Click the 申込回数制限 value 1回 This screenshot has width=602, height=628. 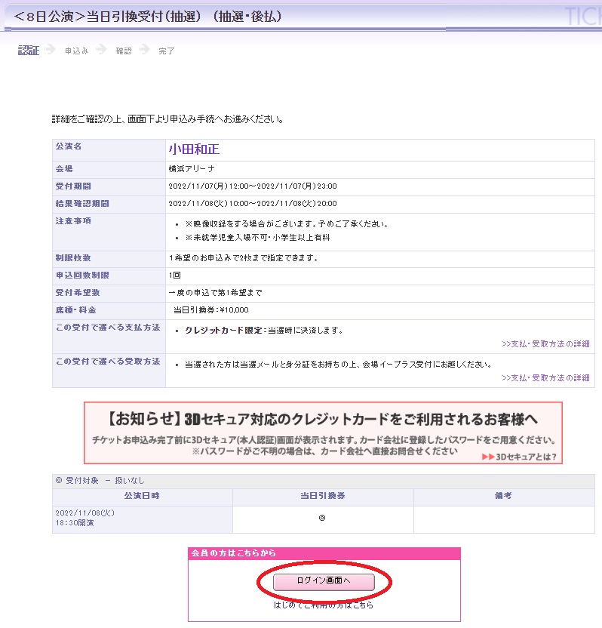point(174,276)
